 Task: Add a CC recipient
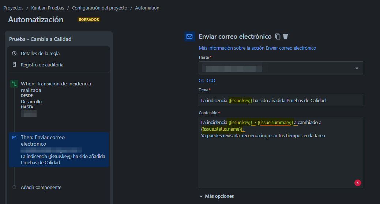point(202,81)
